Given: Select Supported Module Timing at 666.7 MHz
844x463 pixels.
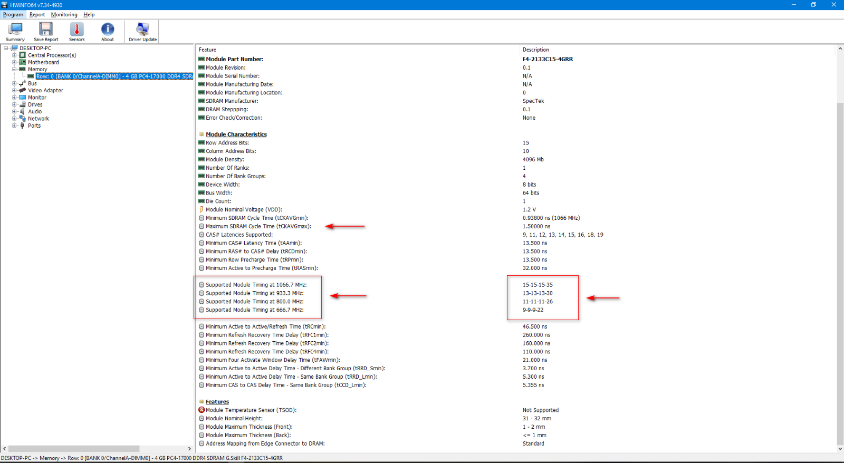Looking at the screenshot, I should click(517, 310).
